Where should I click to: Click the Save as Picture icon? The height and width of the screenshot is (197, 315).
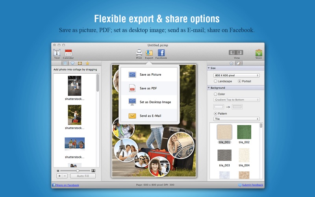click(132, 74)
